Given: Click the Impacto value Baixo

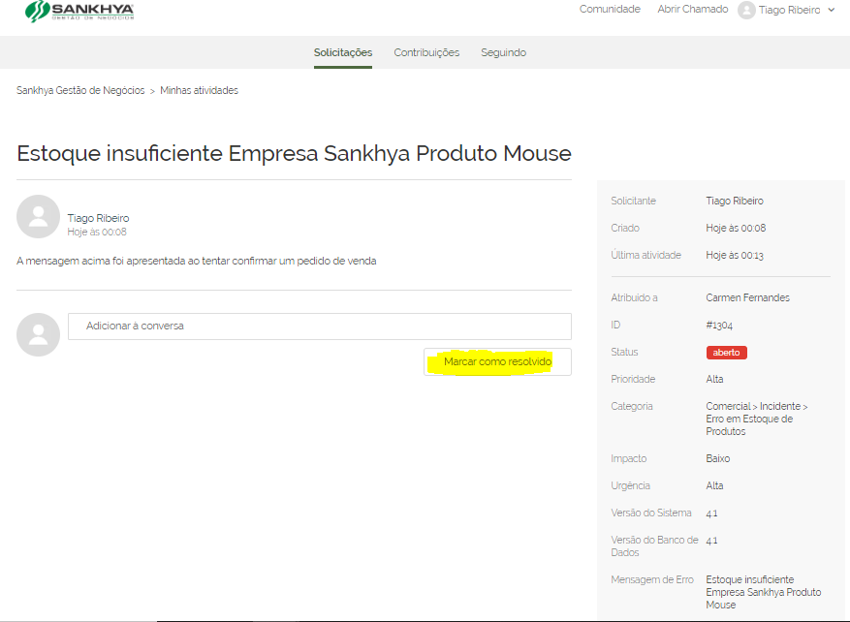Looking at the screenshot, I should (x=718, y=458).
